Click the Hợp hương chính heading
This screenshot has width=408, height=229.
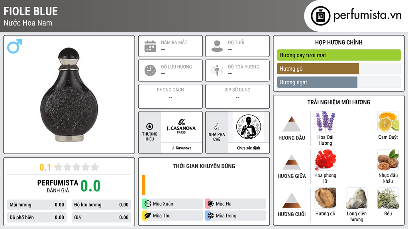pos(339,42)
